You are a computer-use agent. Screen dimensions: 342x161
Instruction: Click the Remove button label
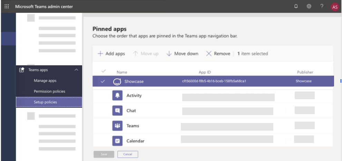[222, 54]
